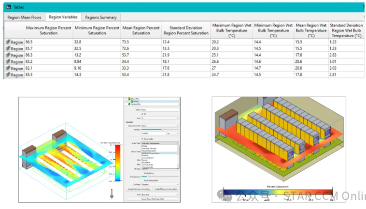This screenshot has height=209, width=366.
Task: Click Export Plane Plot Scalar Field button
Action: (152, 199)
